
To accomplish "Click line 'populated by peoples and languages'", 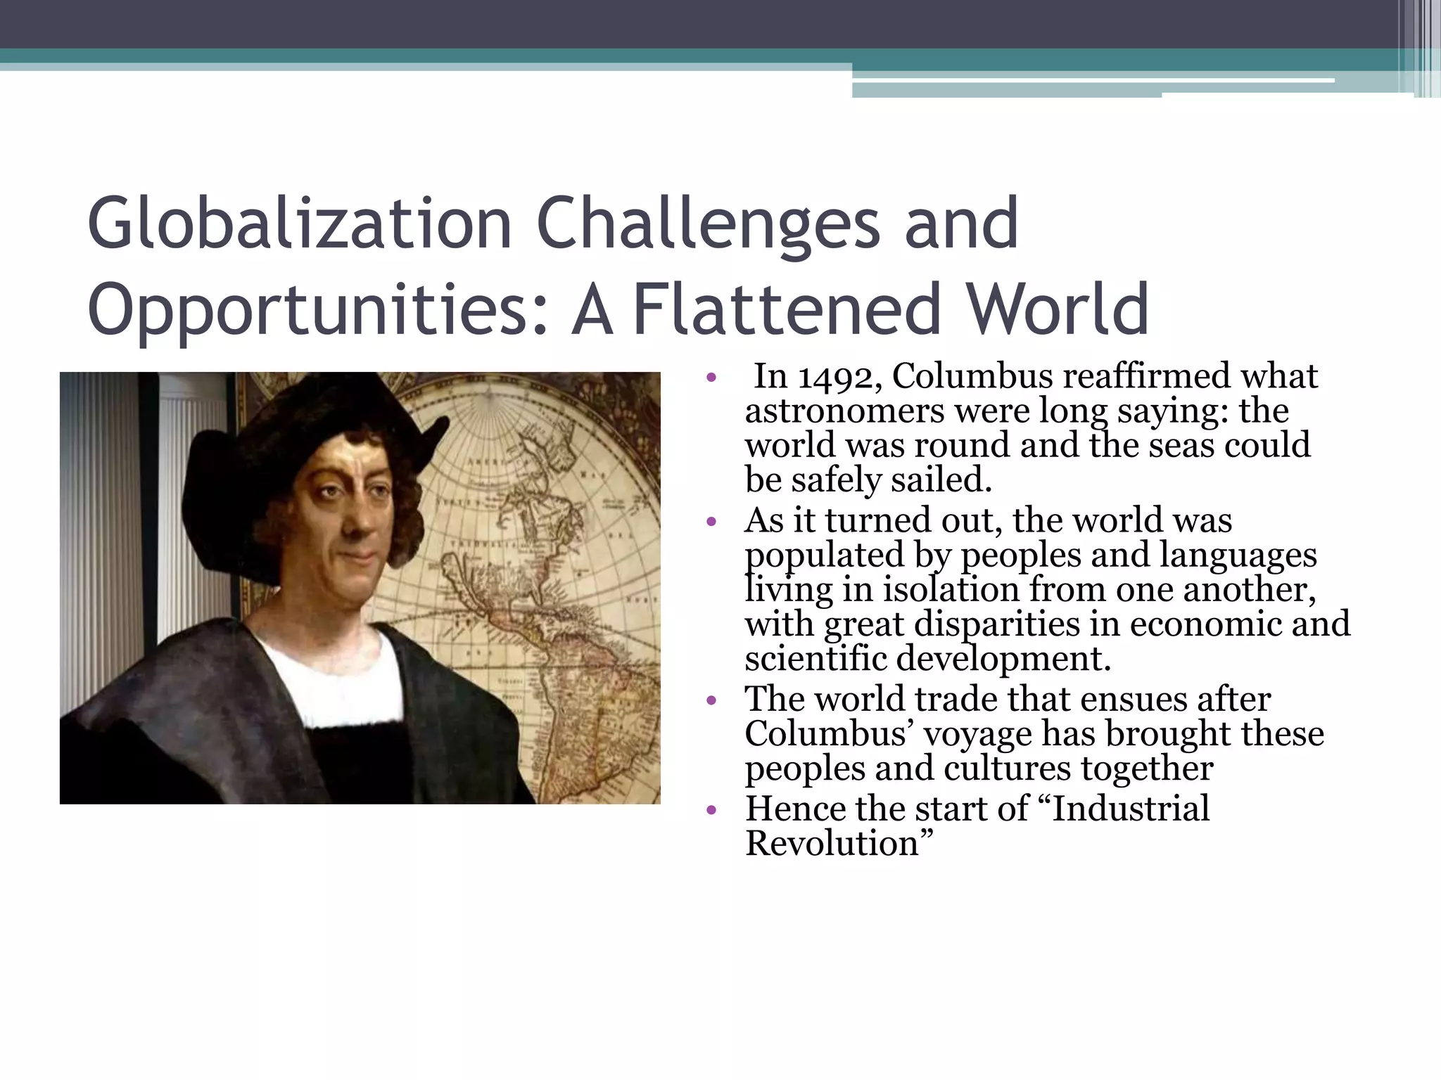I will pyautogui.click(x=1031, y=555).
